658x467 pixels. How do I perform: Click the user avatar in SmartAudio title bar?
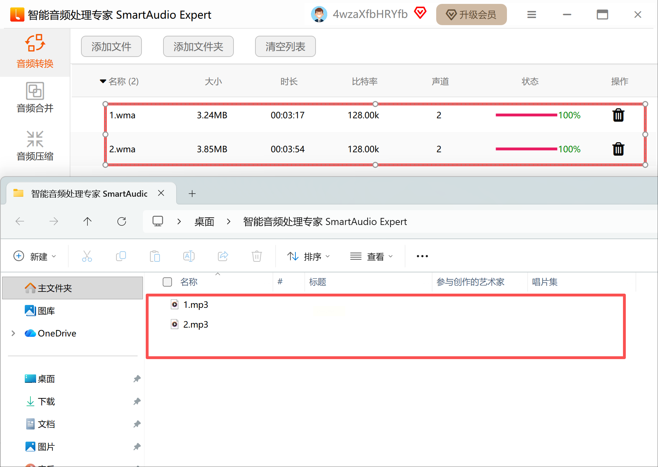[319, 15]
